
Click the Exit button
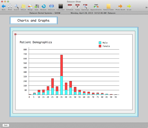click(x=6, y=125)
